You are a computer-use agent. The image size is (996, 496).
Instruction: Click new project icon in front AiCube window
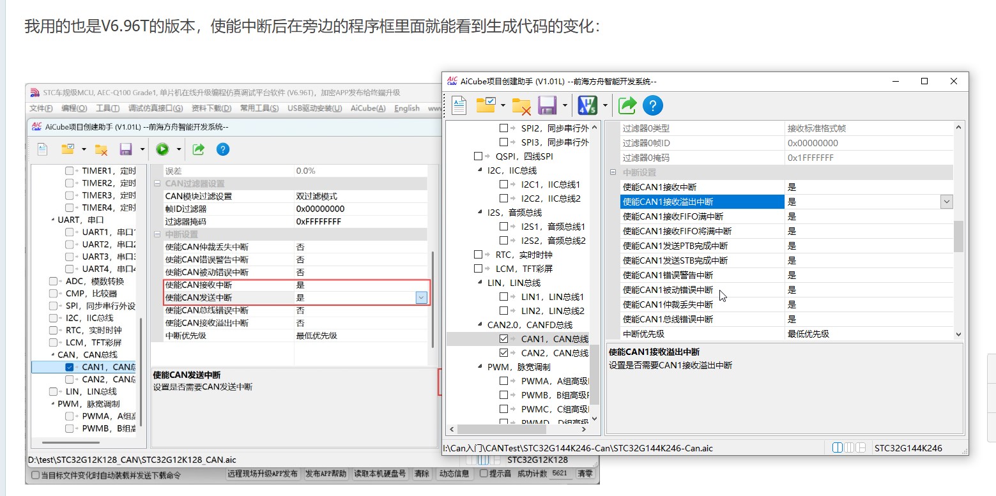click(459, 105)
